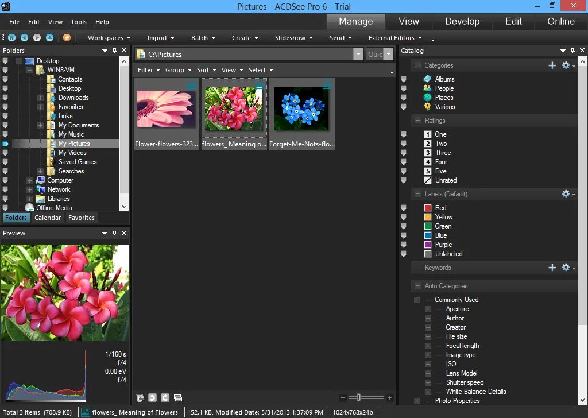Add a new keyword with plus icon

[x=552, y=268]
